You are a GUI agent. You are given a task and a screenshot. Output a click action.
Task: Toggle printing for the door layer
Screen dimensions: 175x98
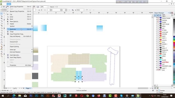click(158, 42)
